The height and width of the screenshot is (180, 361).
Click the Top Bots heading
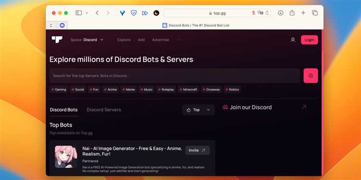click(x=61, y=125)
